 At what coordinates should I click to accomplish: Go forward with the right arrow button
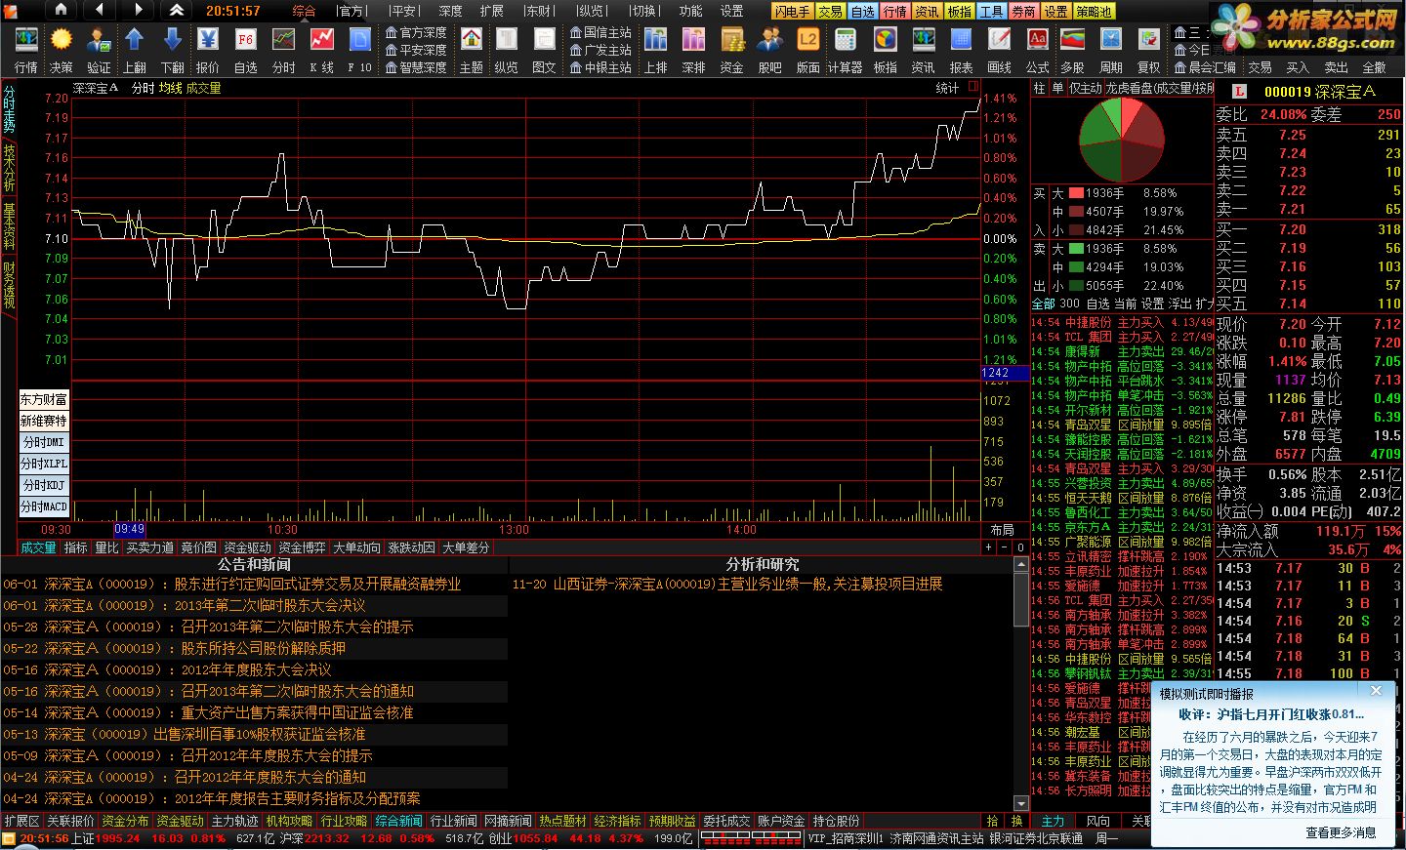click(138, 10)
